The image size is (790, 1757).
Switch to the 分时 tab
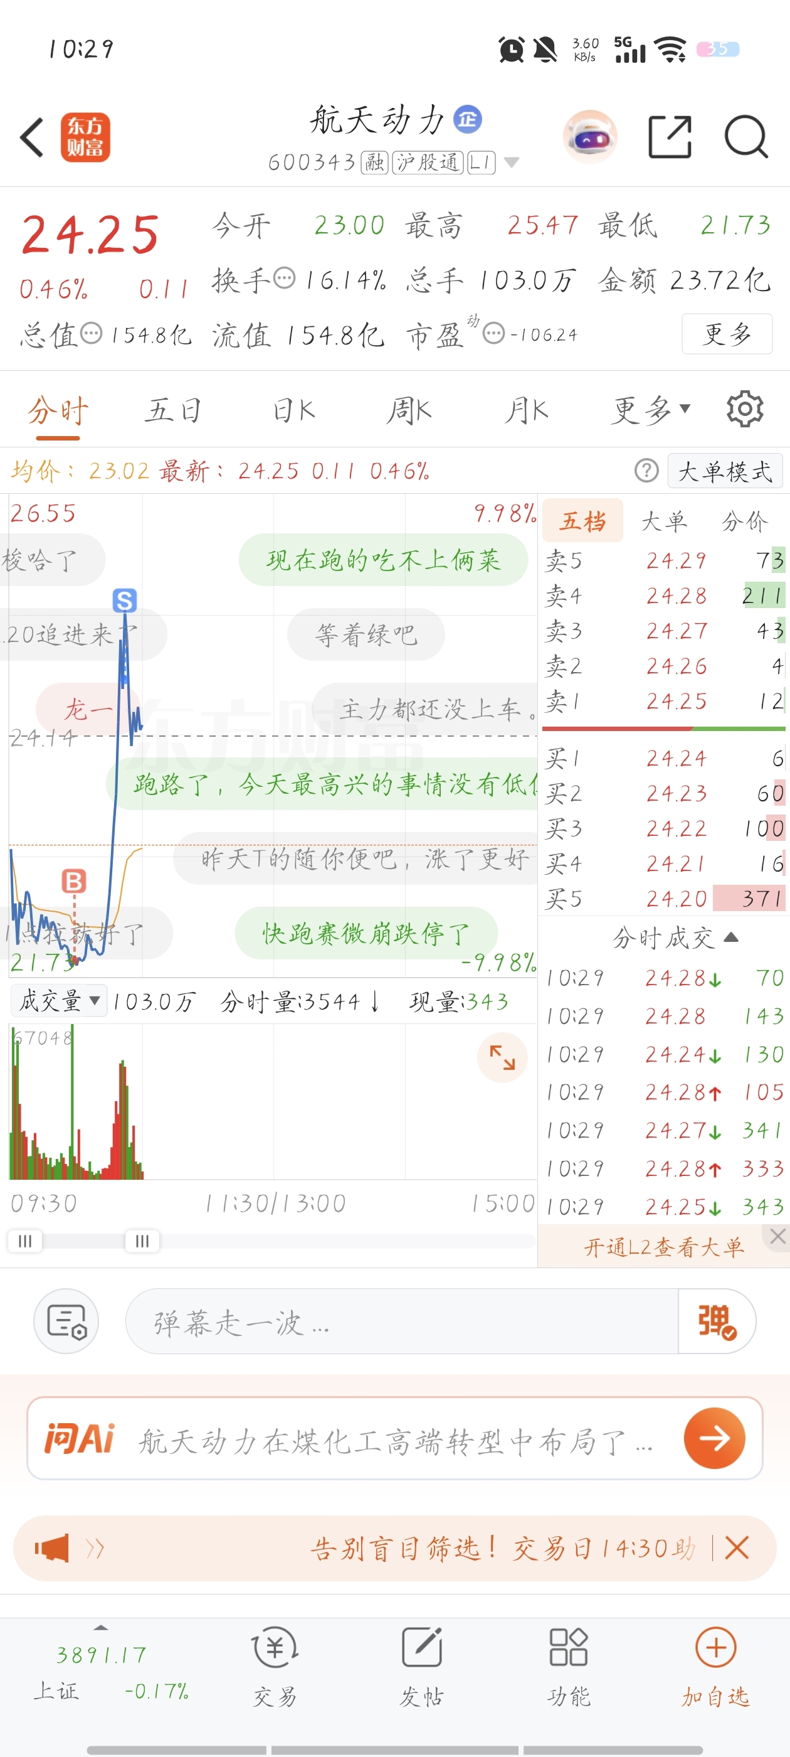tap(58, 410)
